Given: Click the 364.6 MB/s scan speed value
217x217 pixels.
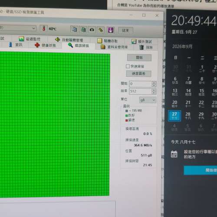Looking at the screenshot, I should (143, 145).
